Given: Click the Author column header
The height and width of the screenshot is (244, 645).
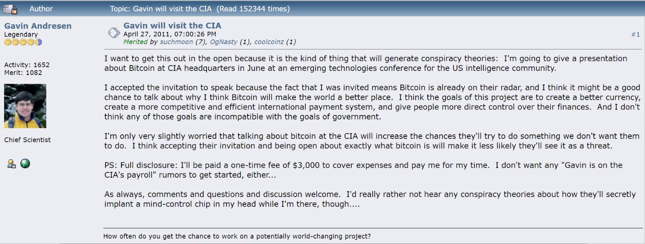Looking at the screenshot, I should point(41,9).
